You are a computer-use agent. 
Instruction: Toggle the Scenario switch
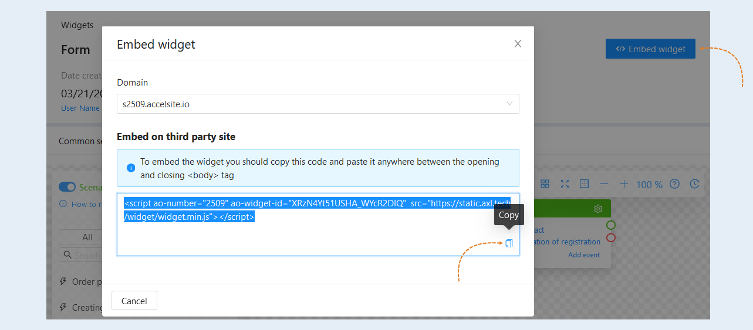coord(67,187)
